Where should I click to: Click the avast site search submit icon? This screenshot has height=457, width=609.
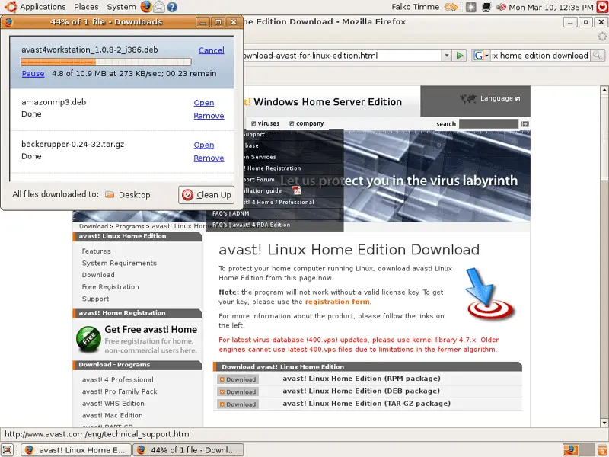point(525,124)
